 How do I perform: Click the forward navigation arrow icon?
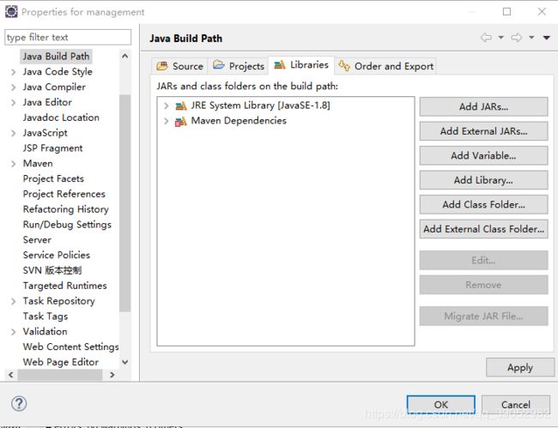[516, 38]
